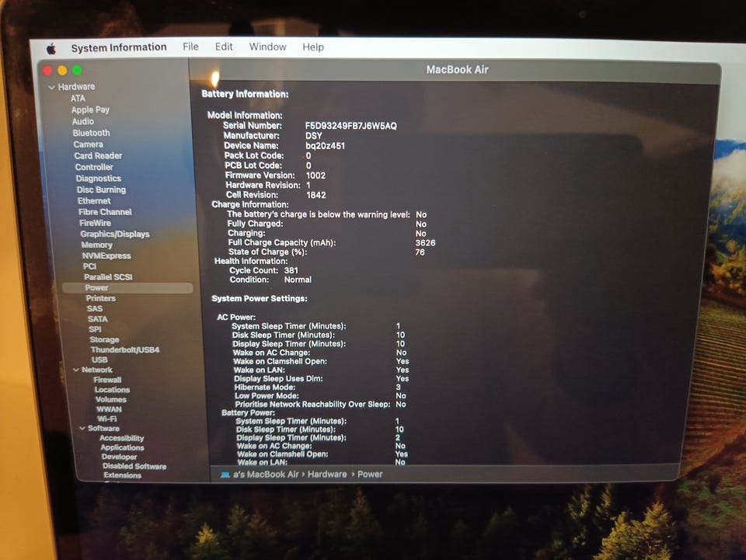Open the File menu
Screen dimensions: 746x560
coord(190,47)
